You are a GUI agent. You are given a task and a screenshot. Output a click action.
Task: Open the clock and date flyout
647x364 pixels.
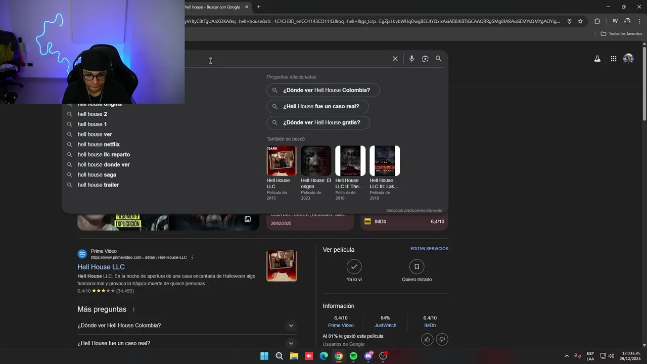[x=631, y=356]
